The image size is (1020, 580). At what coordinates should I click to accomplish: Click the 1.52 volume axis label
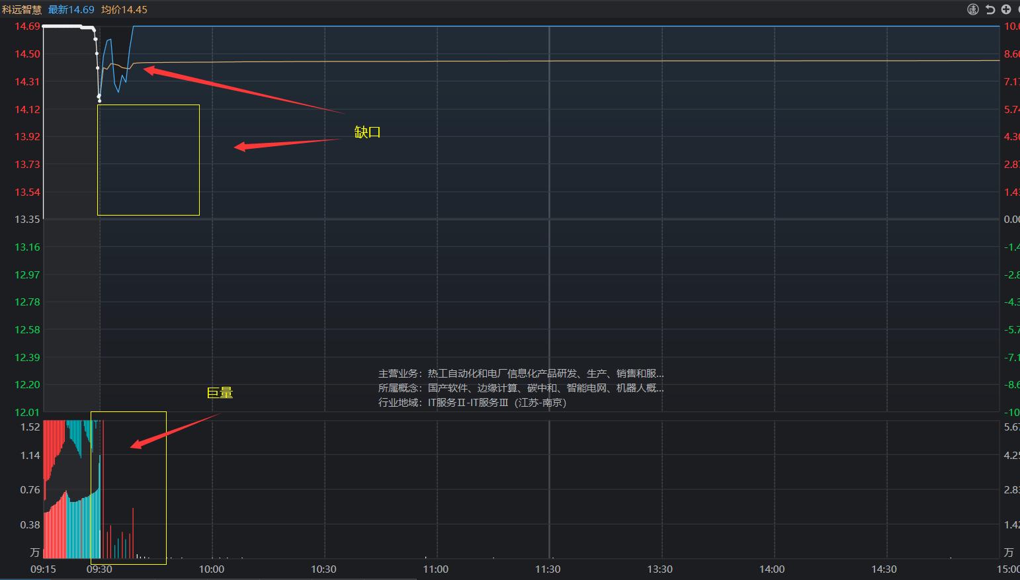(x=30, y=427)
